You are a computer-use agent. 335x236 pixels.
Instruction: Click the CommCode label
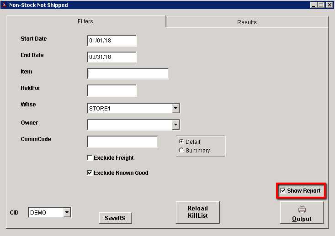pos(36,139)
